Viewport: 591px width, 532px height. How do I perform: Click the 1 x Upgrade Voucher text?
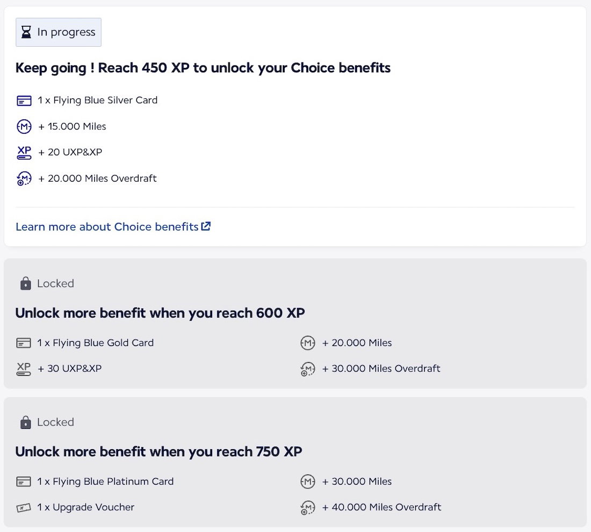click(x=85, y=507)
